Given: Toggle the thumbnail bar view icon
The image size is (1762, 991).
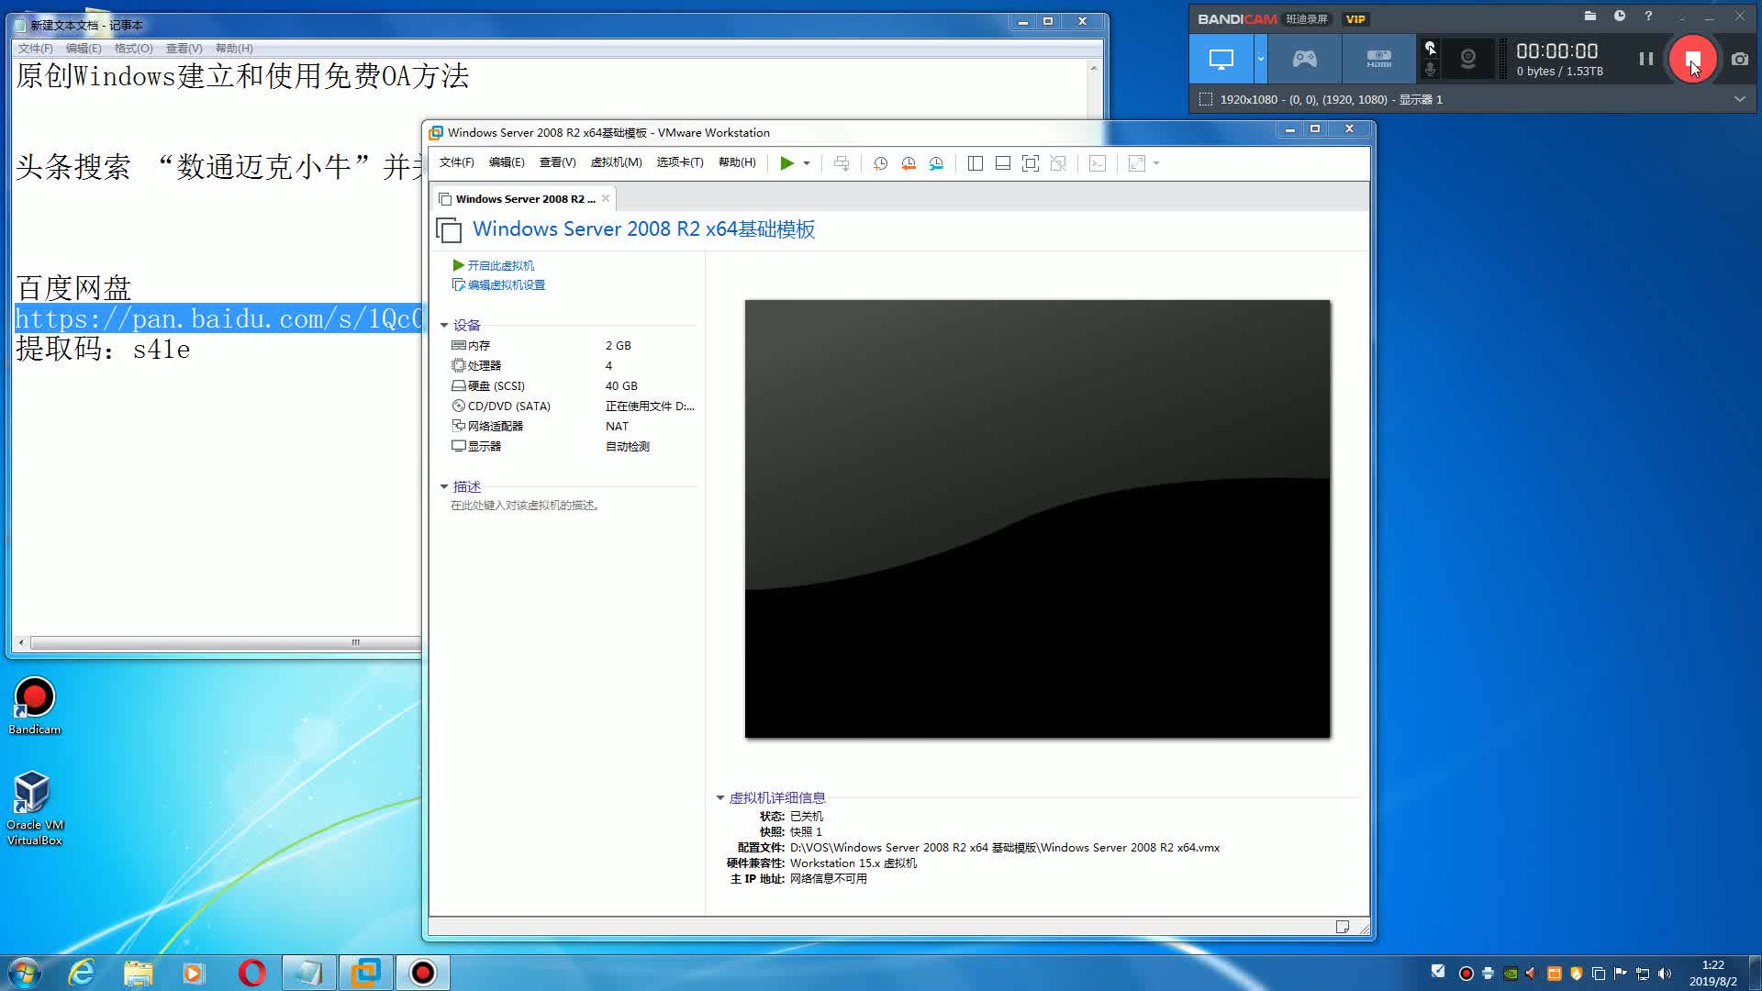Looking at the screenshot, I should click(x=1003, y=163).
